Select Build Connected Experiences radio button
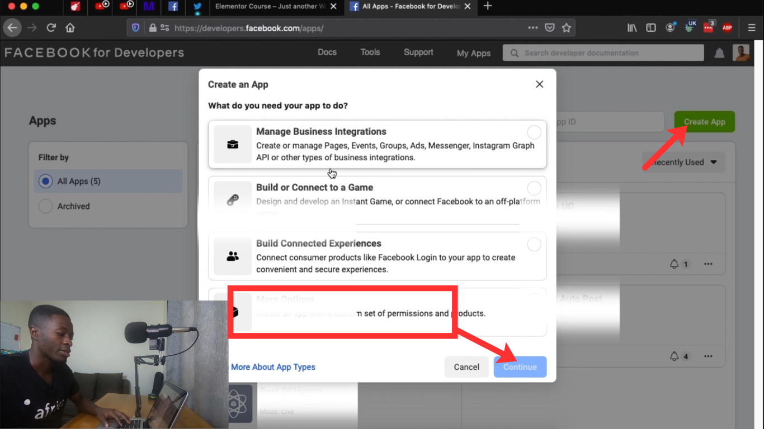 (534, 244)
